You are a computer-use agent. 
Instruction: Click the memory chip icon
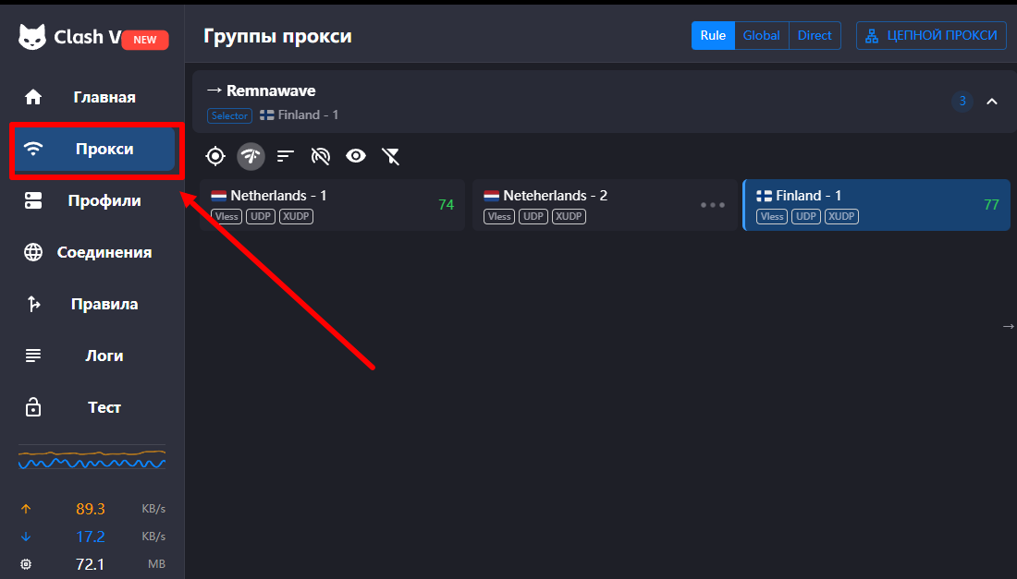click(26, 564)
